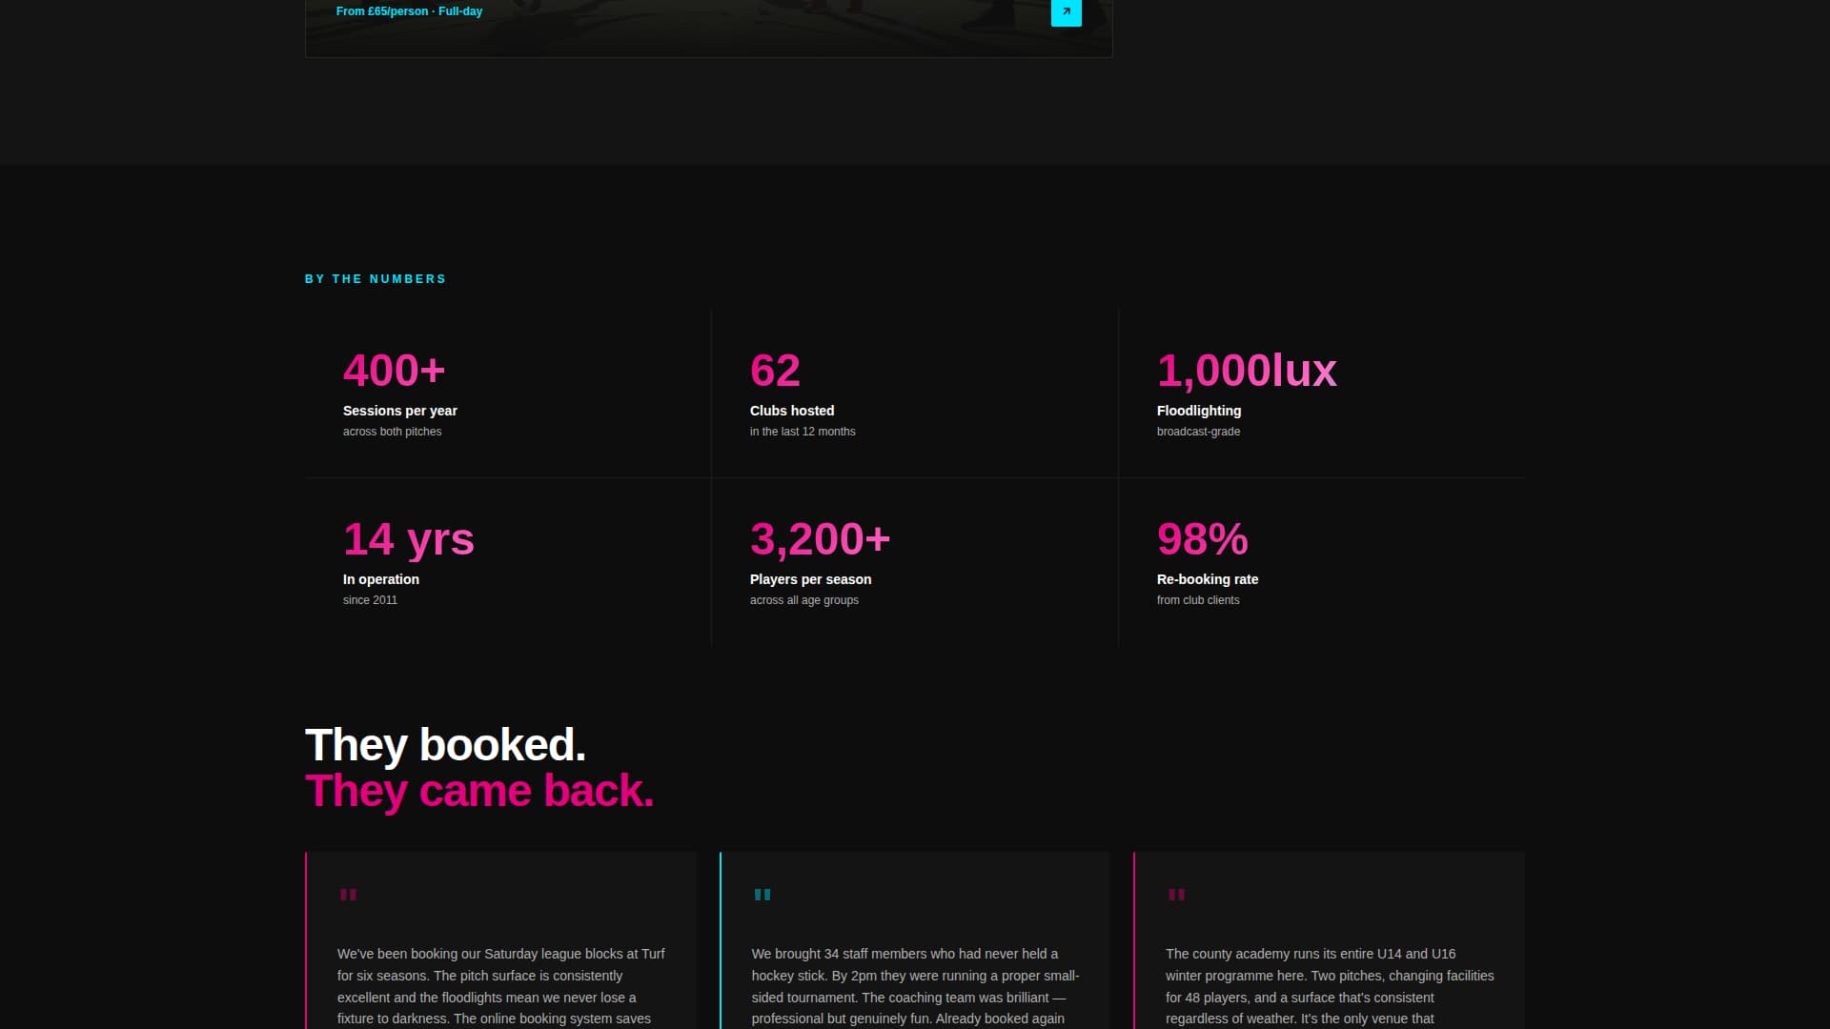Click the quote mark on the county academy testimonial
The width and height of the screenshot is (1830, 1029).
[x=1176, y=895]
